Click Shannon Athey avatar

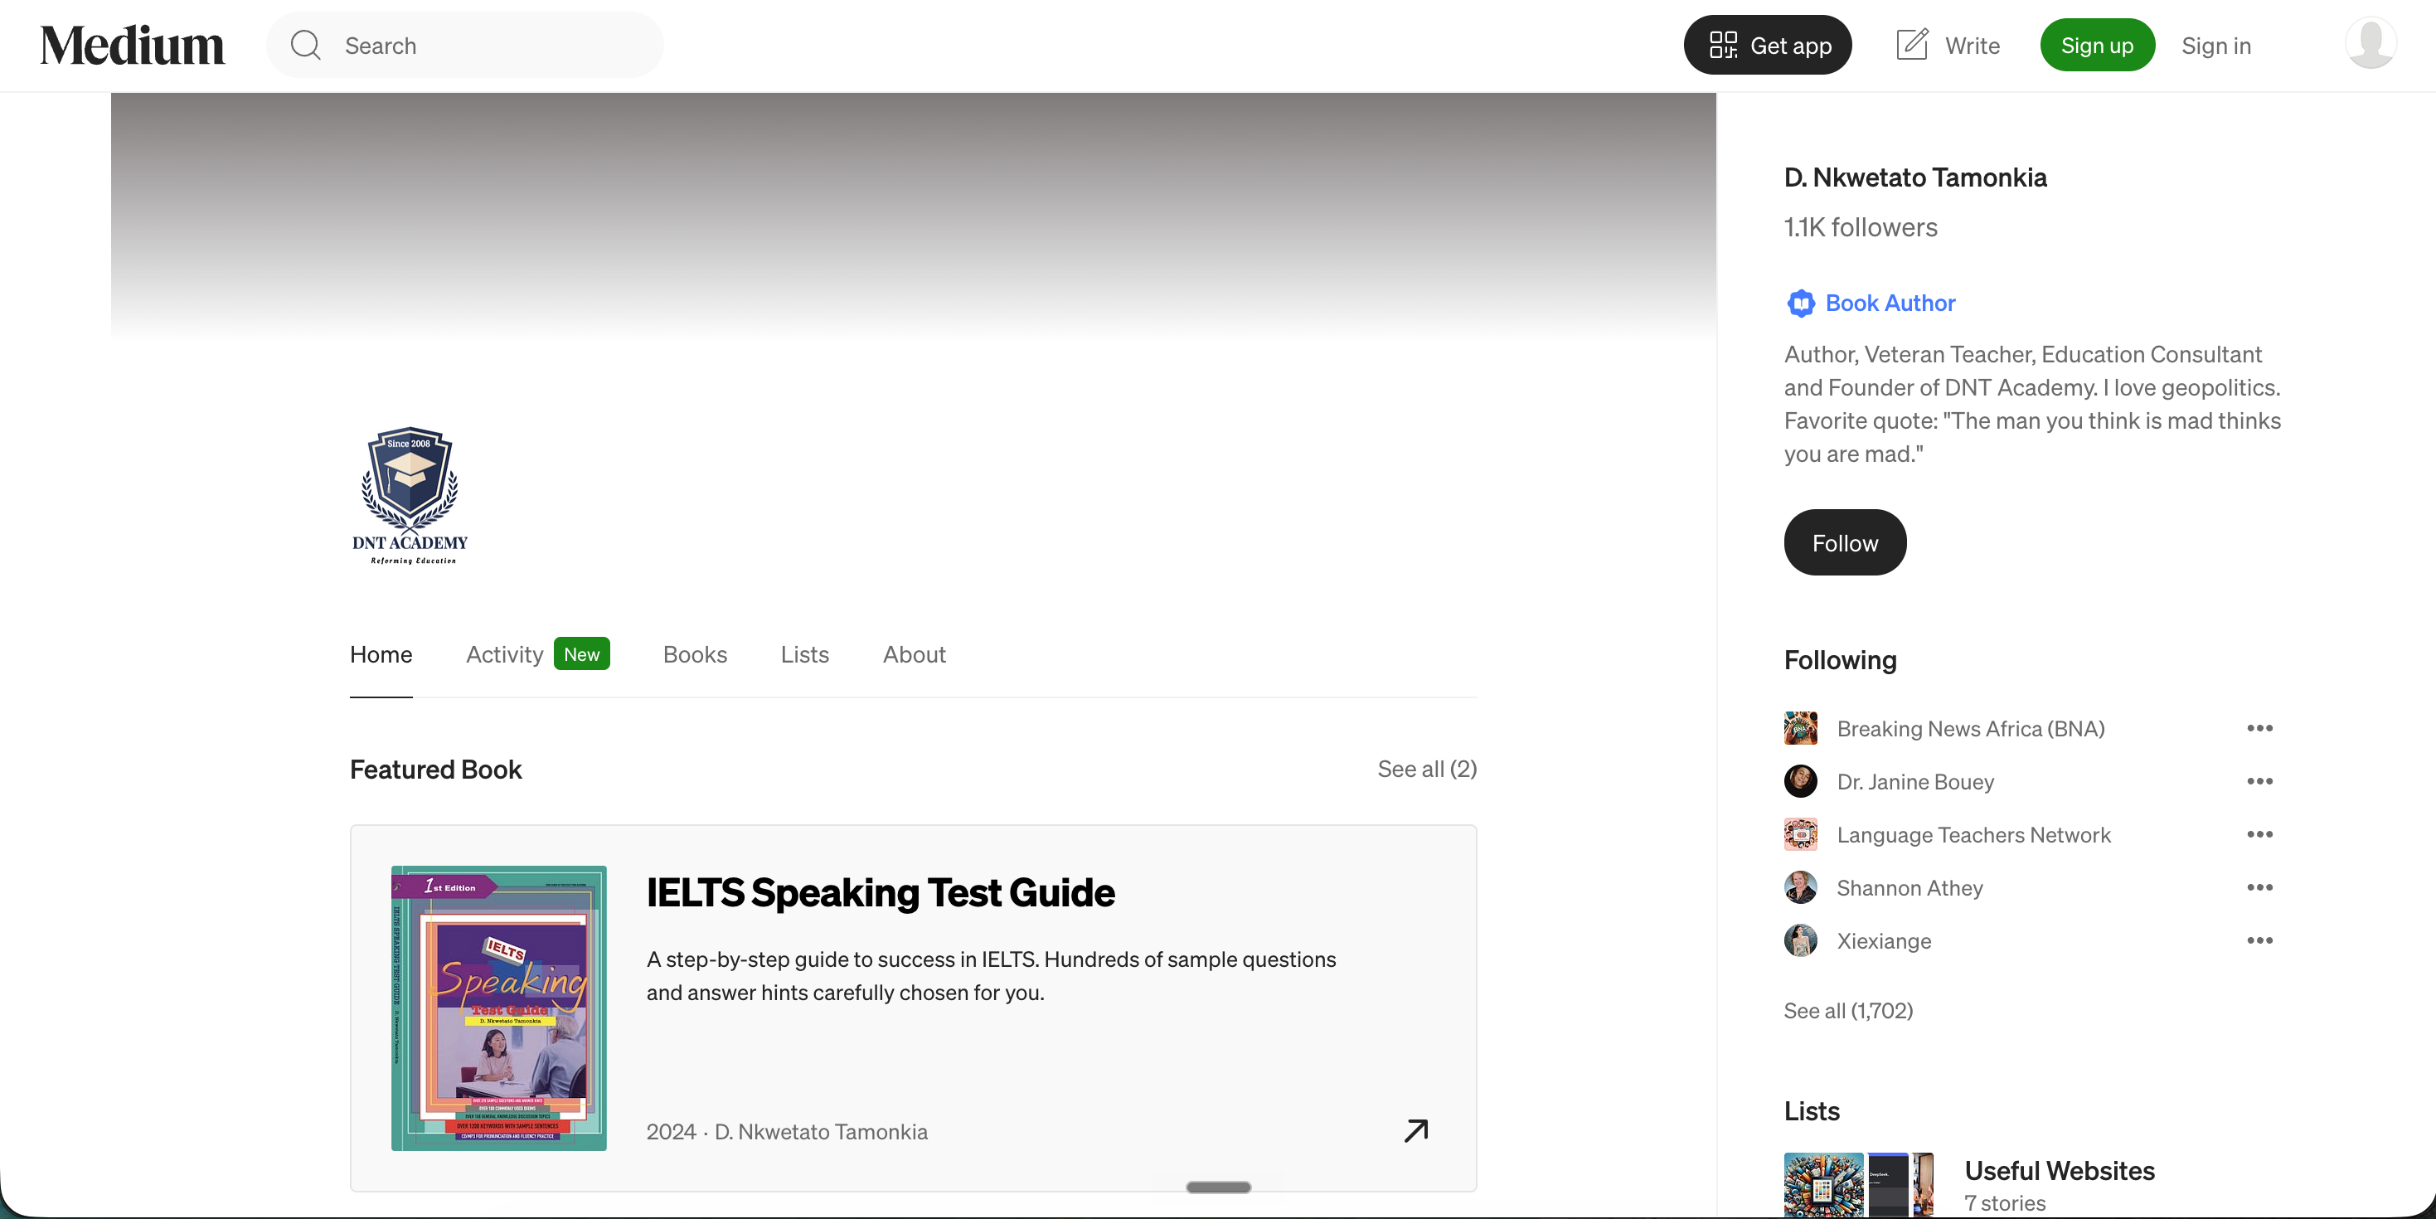click(x=1801, y=887)
